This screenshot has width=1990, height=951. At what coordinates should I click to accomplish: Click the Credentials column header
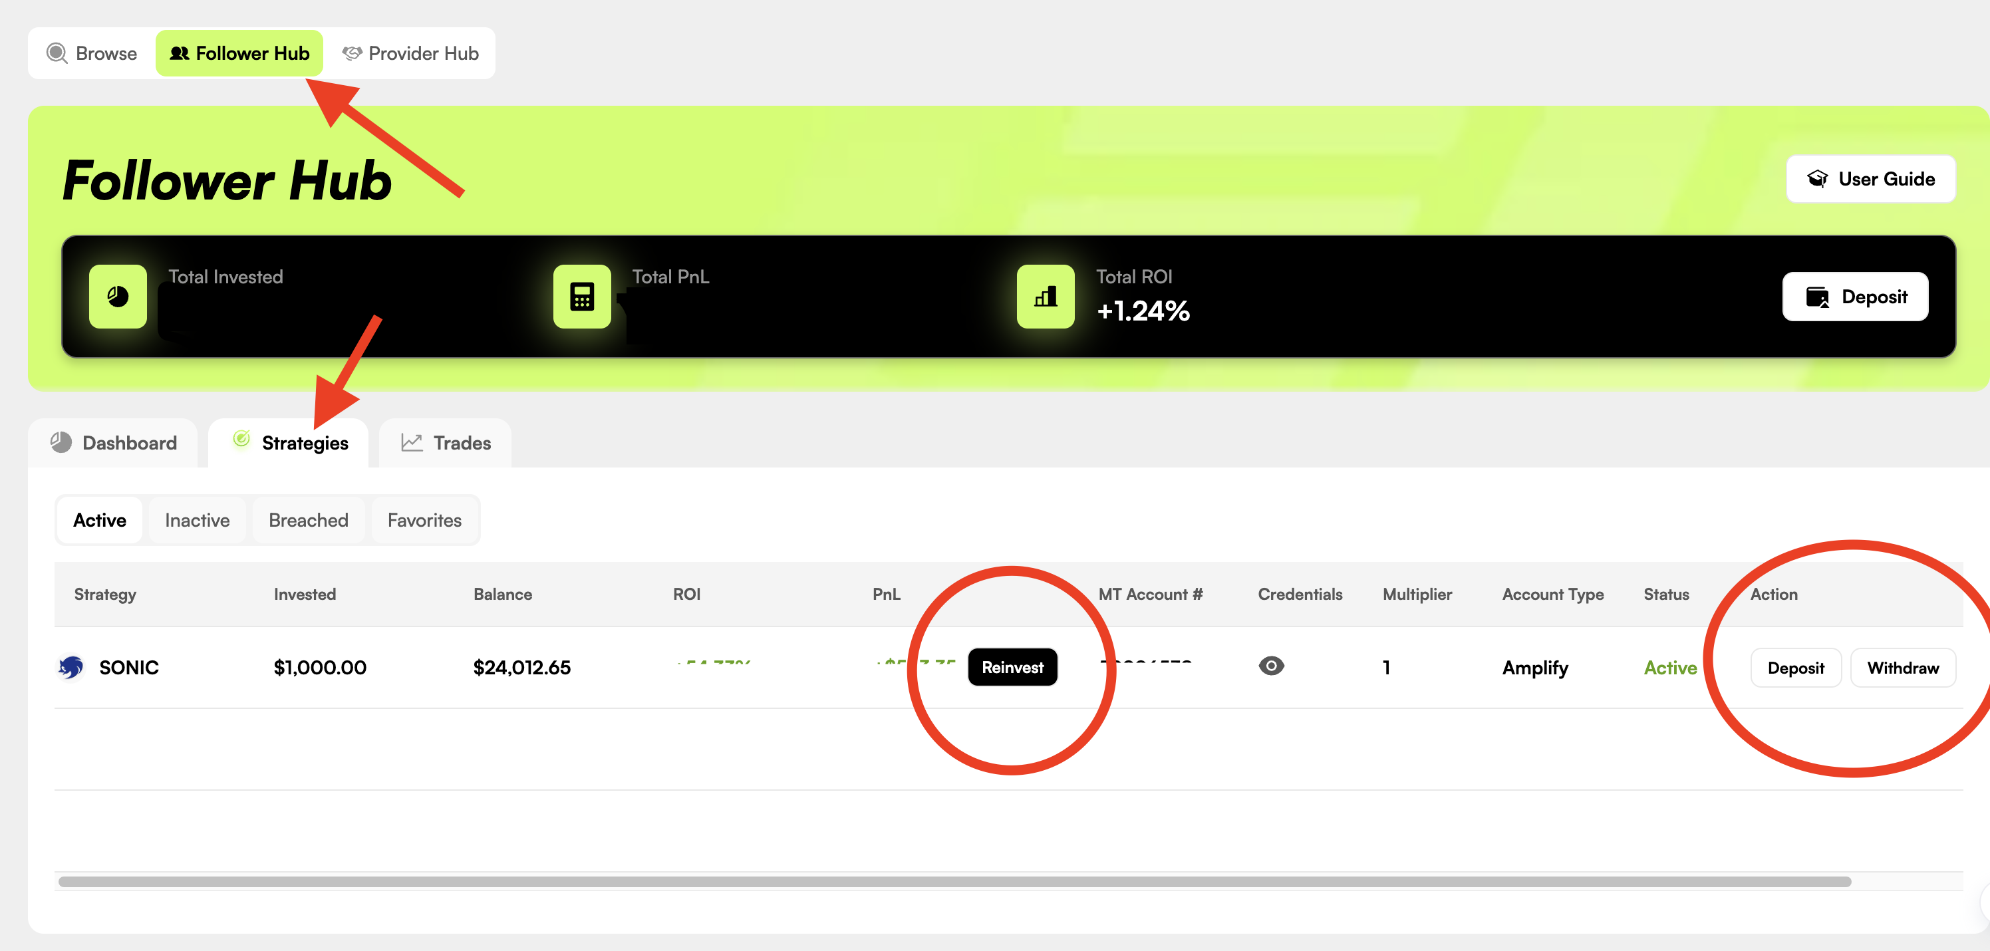click(x=1300, y=594)
